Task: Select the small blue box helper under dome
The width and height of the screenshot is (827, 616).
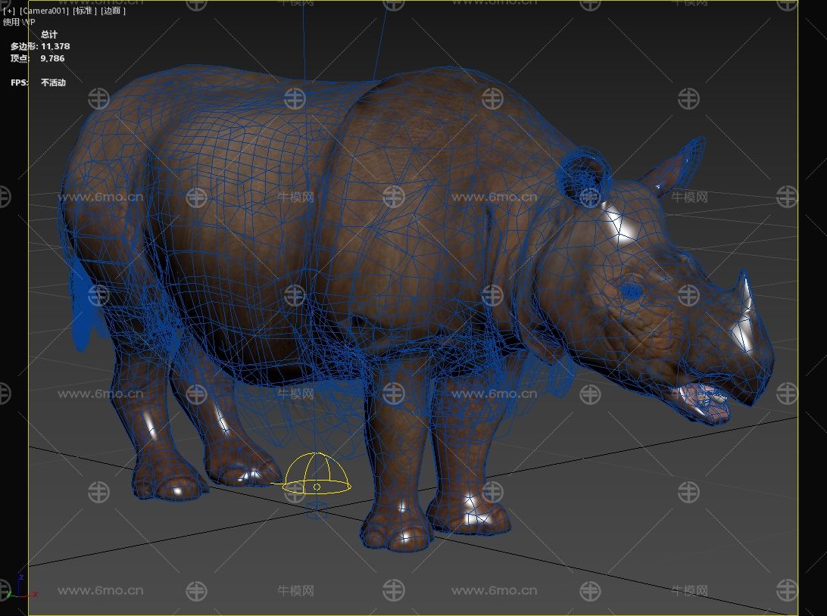Action: pos(317,507)
